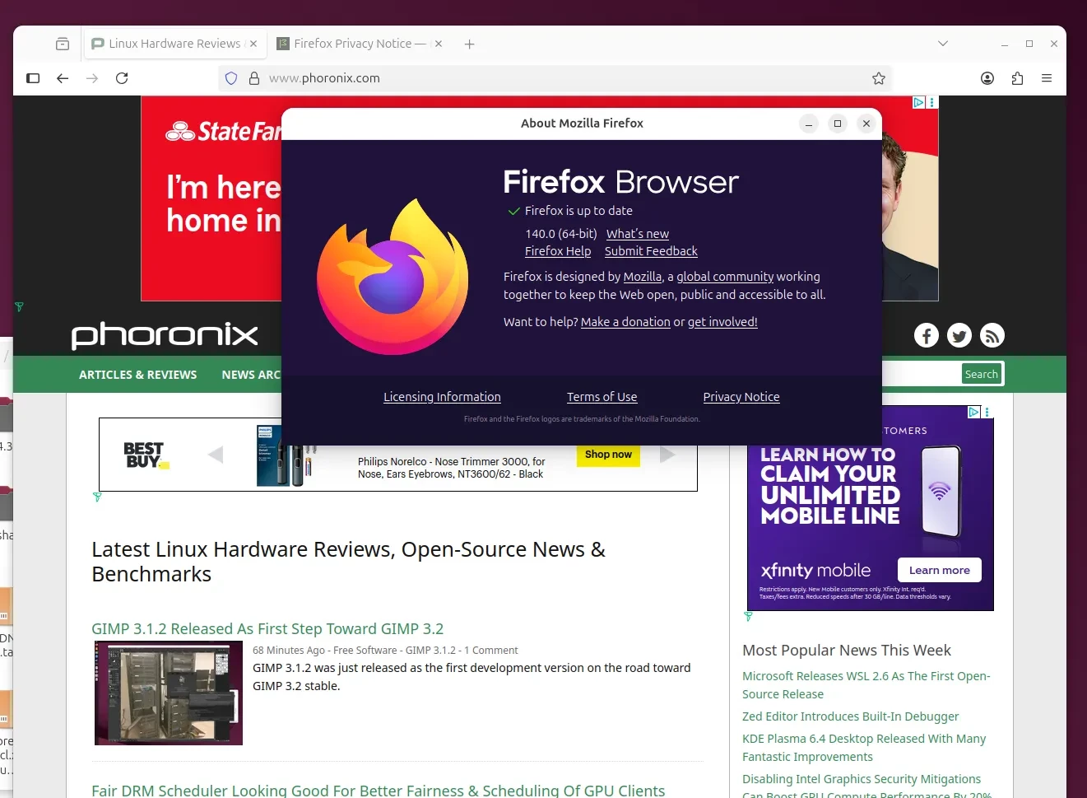This screenshot has height=798, width=1087.
Task: Click the tracking protection shield icon
Action: coord(231,78)
